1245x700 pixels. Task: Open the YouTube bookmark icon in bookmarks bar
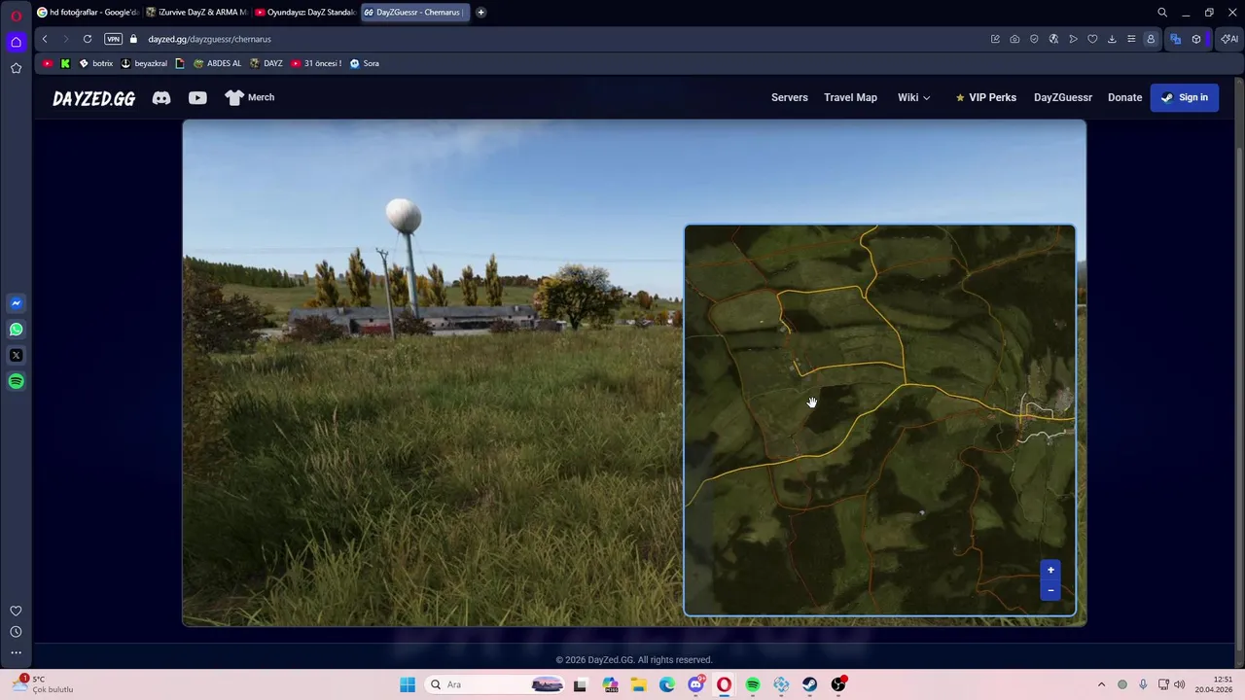tap(48, 63)
